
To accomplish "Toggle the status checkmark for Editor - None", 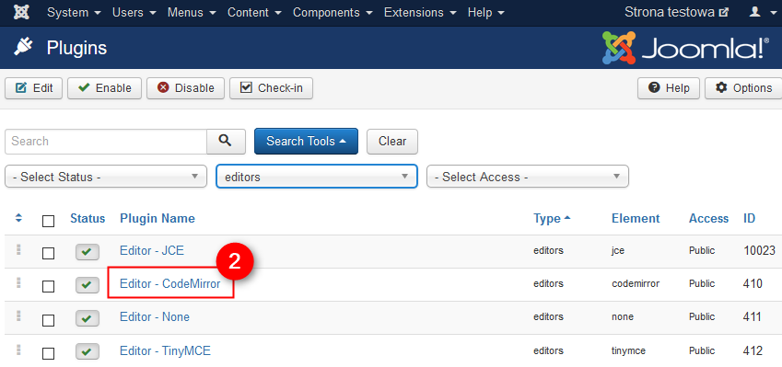I will click(88, 318).
